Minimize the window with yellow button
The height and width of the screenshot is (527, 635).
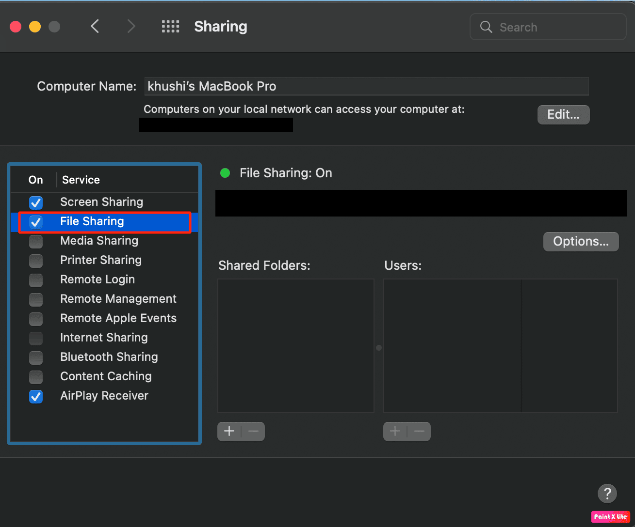tap(35, 26)
